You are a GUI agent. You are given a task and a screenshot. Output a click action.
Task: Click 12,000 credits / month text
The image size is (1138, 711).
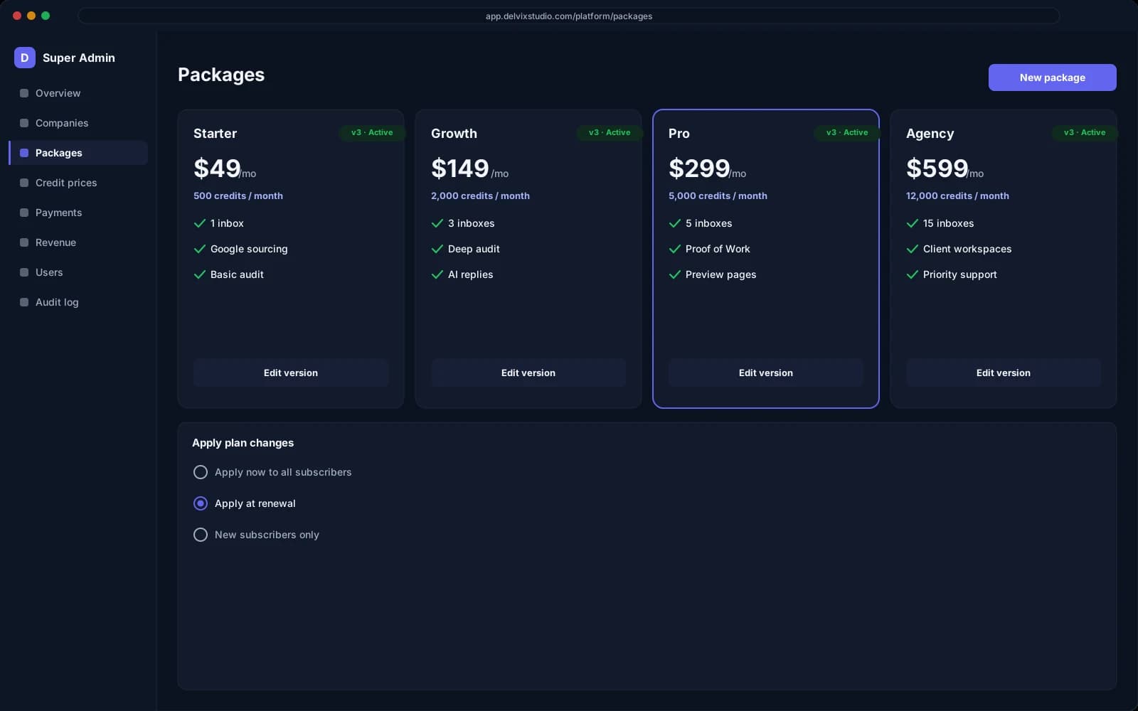tap(957, 196)
